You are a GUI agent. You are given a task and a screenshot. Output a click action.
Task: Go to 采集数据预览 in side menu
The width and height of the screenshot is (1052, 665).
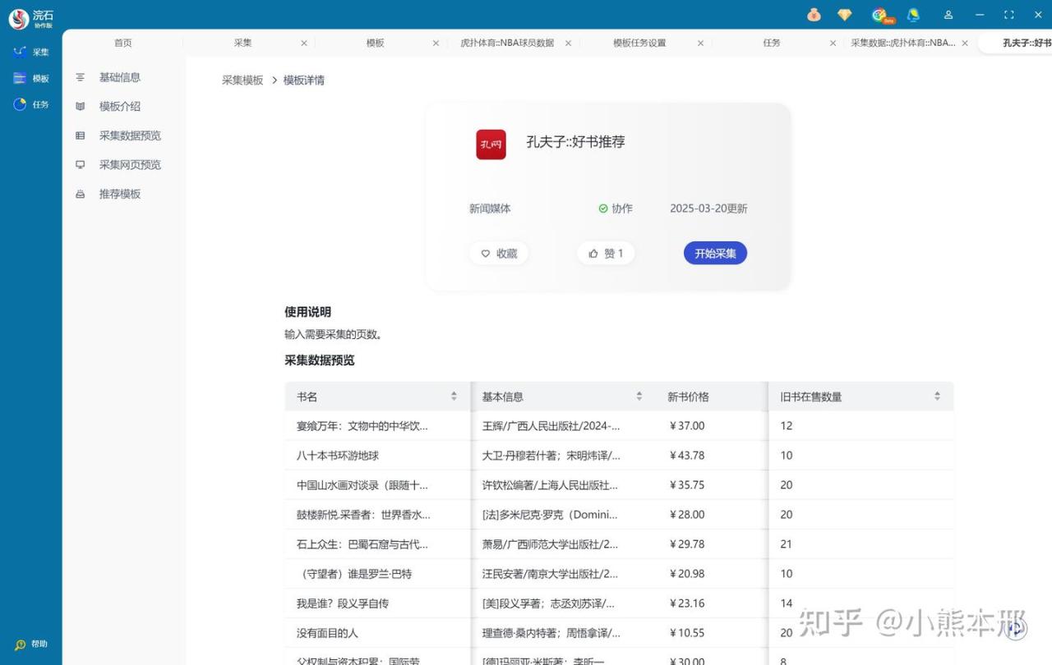coord(130,135)
